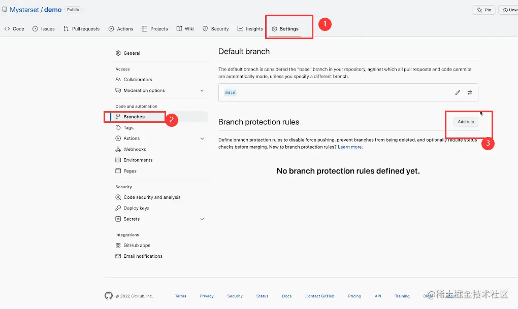518x309 pixels.
Task: Open the Wiki tab
Action: (x=185, y=29)
